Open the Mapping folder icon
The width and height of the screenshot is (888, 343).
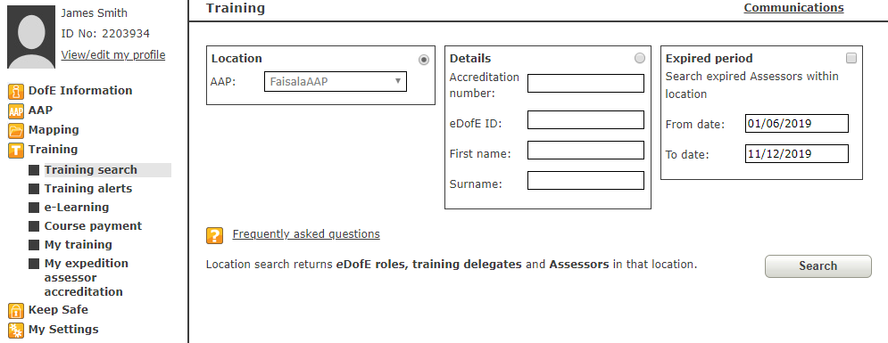(16, 131)
